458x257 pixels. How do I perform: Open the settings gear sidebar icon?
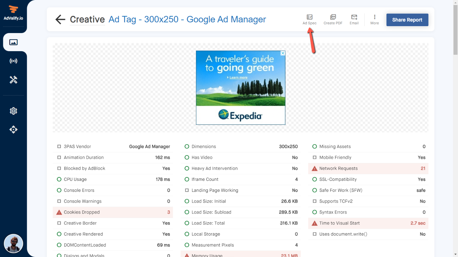click(x=13, y=111)
